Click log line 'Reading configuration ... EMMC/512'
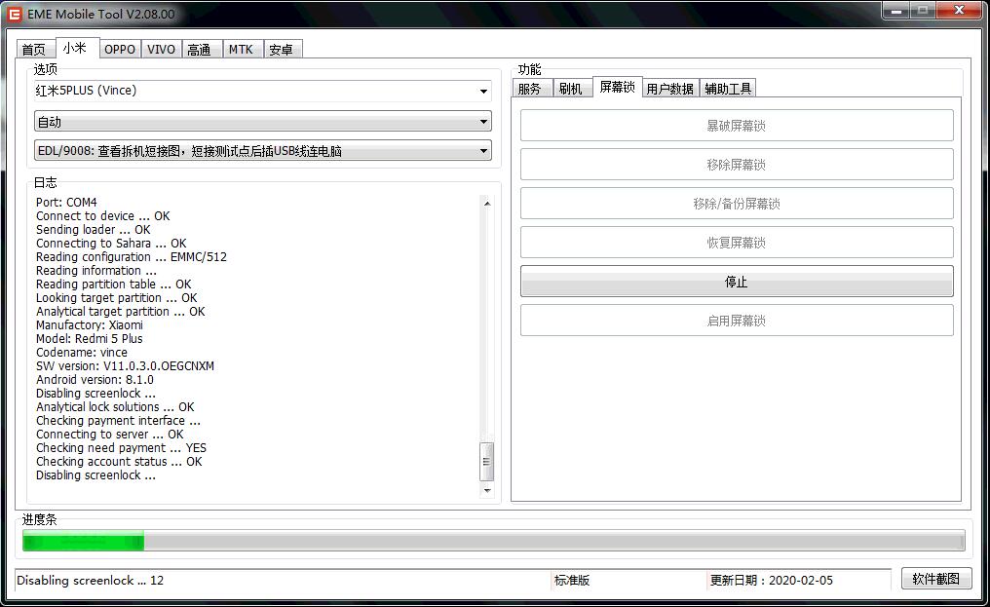990x607 pixels. (132, 257)
